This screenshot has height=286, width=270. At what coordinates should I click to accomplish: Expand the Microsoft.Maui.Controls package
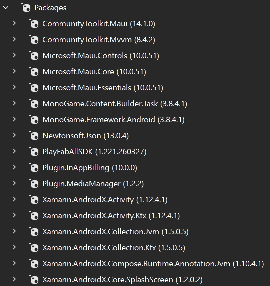(15, 56)
